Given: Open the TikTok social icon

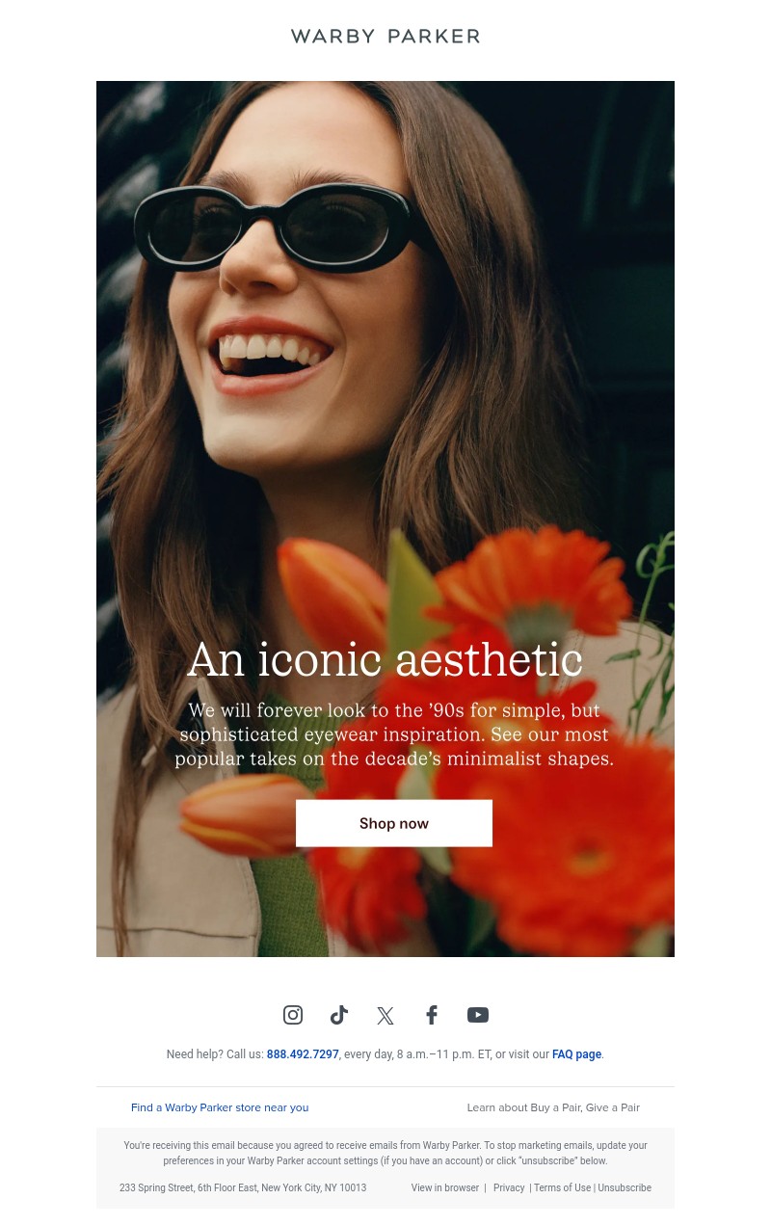Looking at the screenshot, I should 339,1015.
